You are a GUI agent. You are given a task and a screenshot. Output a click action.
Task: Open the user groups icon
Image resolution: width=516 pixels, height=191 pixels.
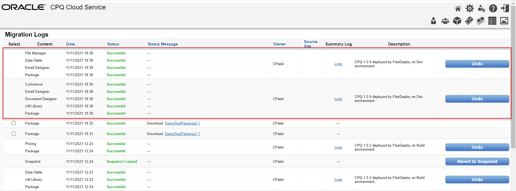tap(445, 21)
